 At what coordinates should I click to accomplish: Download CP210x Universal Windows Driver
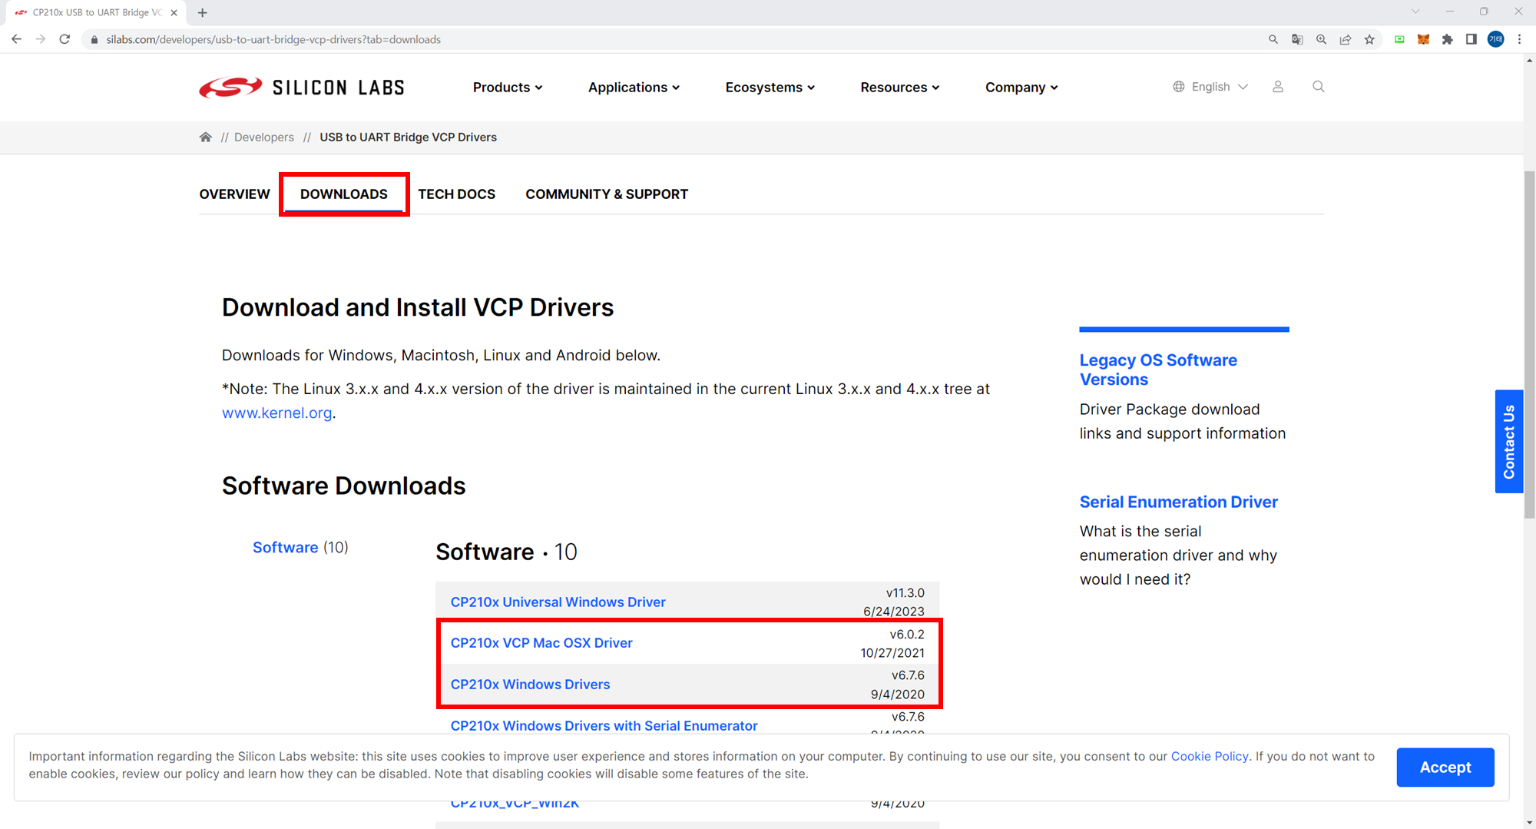pos(558,602)
